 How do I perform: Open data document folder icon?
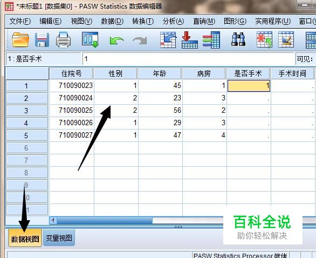coord(20,40)
